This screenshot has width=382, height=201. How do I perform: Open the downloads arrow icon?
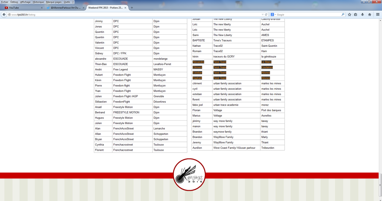click(x=362, y=15)
